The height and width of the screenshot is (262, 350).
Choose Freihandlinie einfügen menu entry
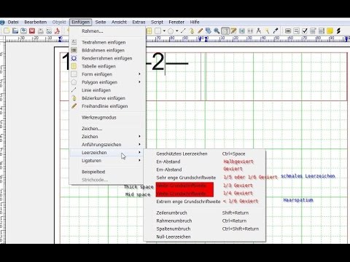(x=106, y=106)
